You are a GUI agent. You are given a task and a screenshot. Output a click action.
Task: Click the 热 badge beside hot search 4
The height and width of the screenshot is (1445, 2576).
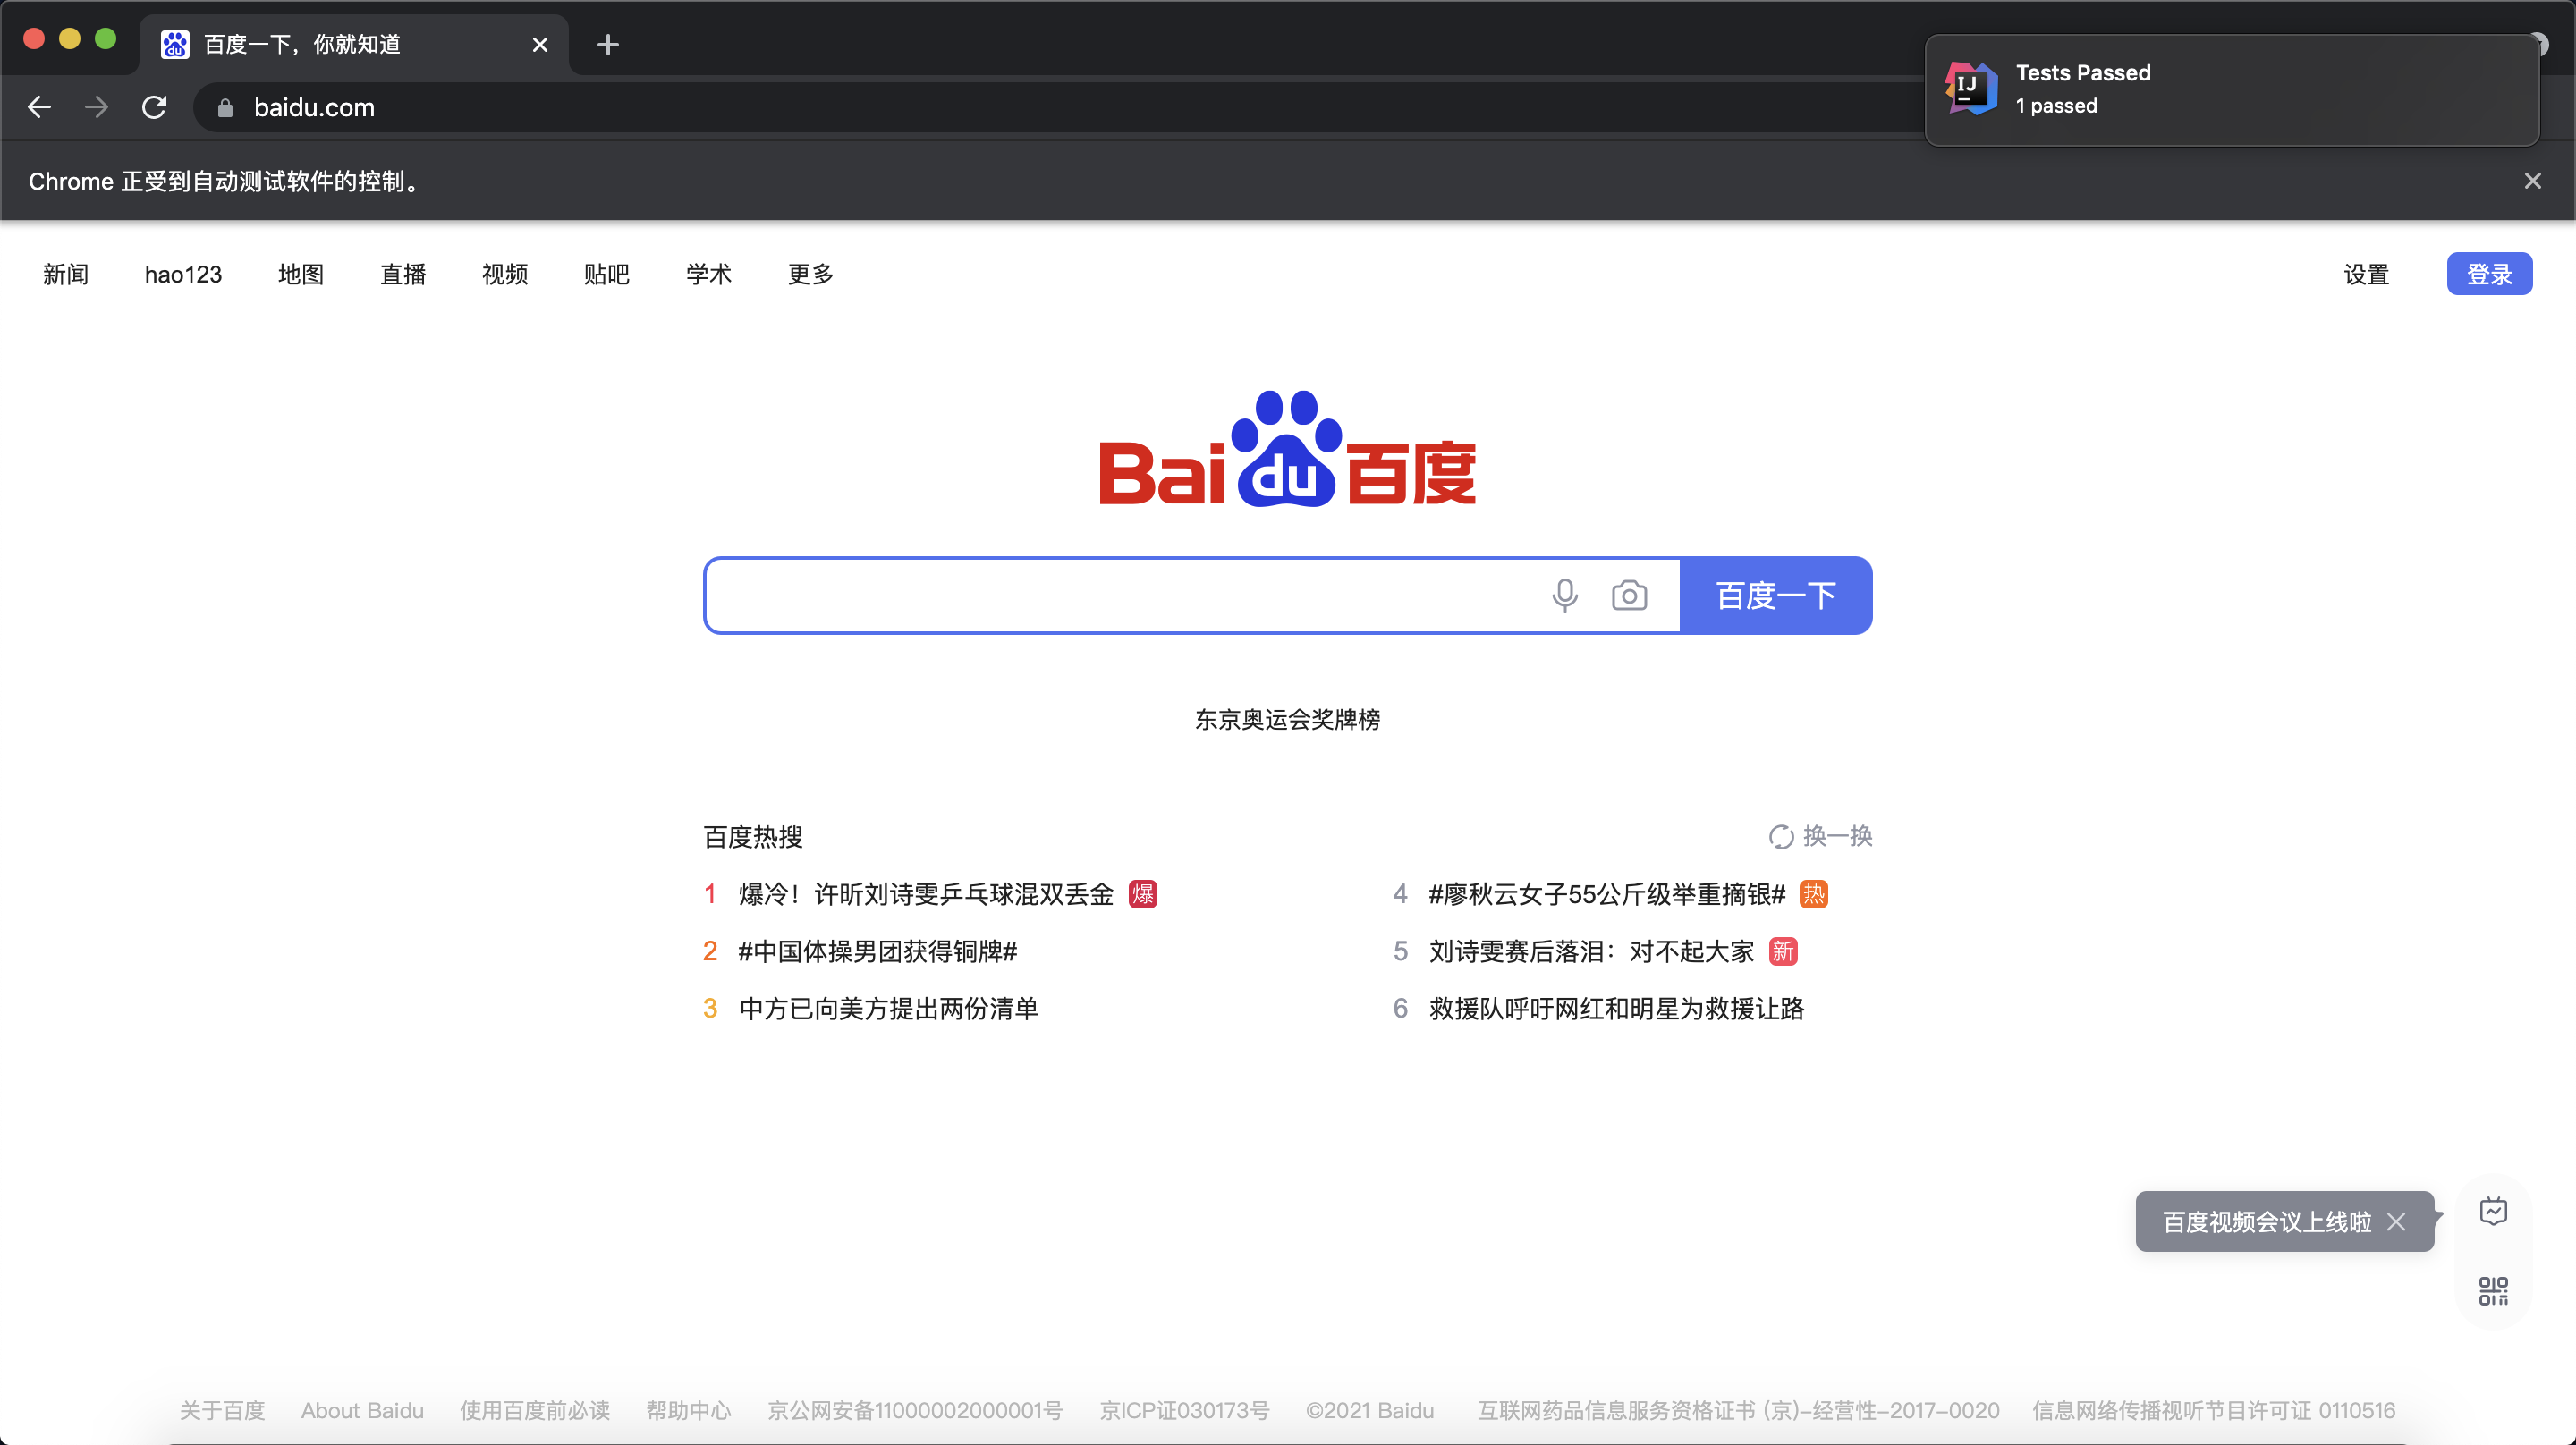pos(1813,894)
